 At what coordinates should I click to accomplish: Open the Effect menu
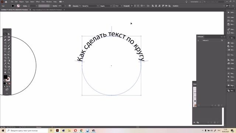38,1
